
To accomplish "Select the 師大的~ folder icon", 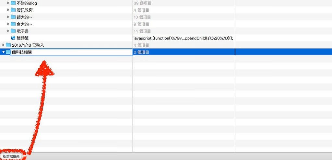I will pos(13,17).
